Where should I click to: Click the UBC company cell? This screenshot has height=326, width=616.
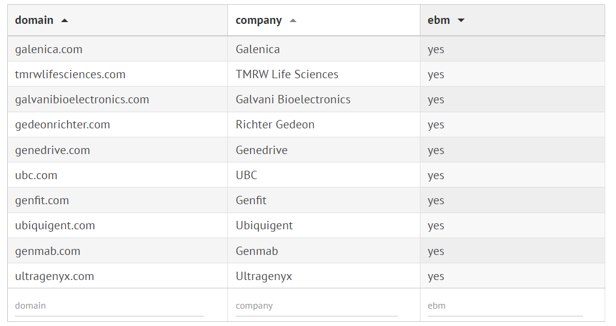246,176
